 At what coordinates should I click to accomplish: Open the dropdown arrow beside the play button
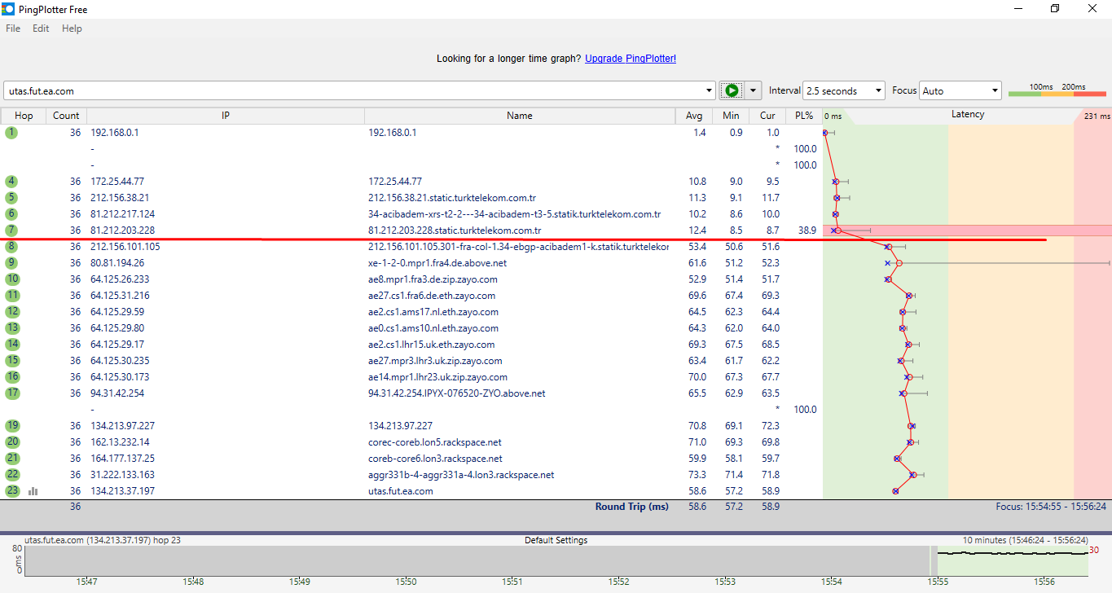753,90
